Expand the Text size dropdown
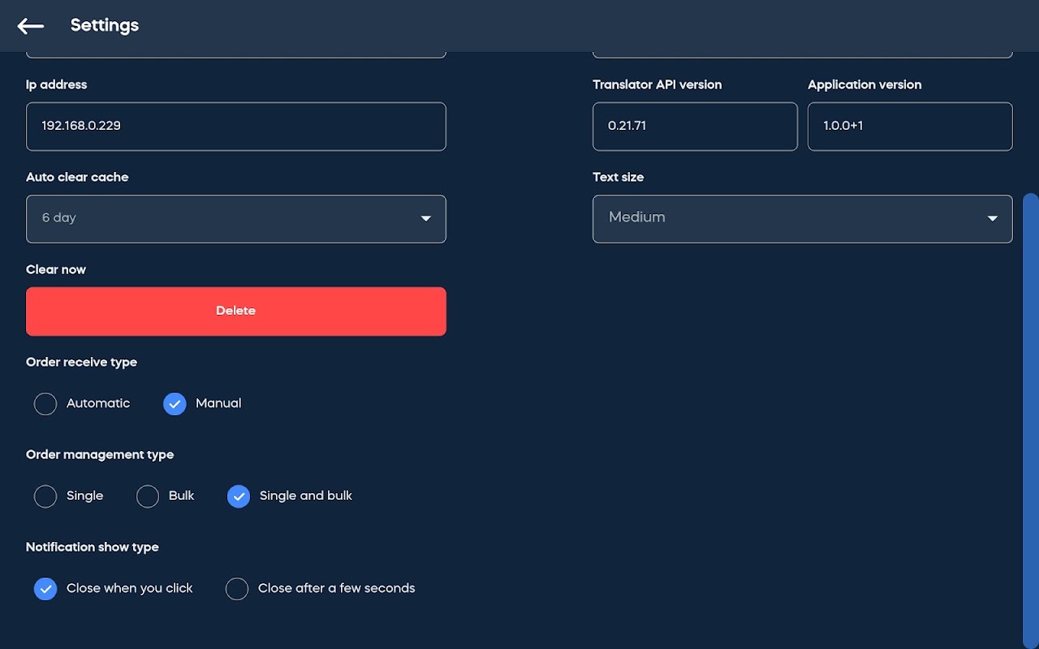 click(802, 219)
